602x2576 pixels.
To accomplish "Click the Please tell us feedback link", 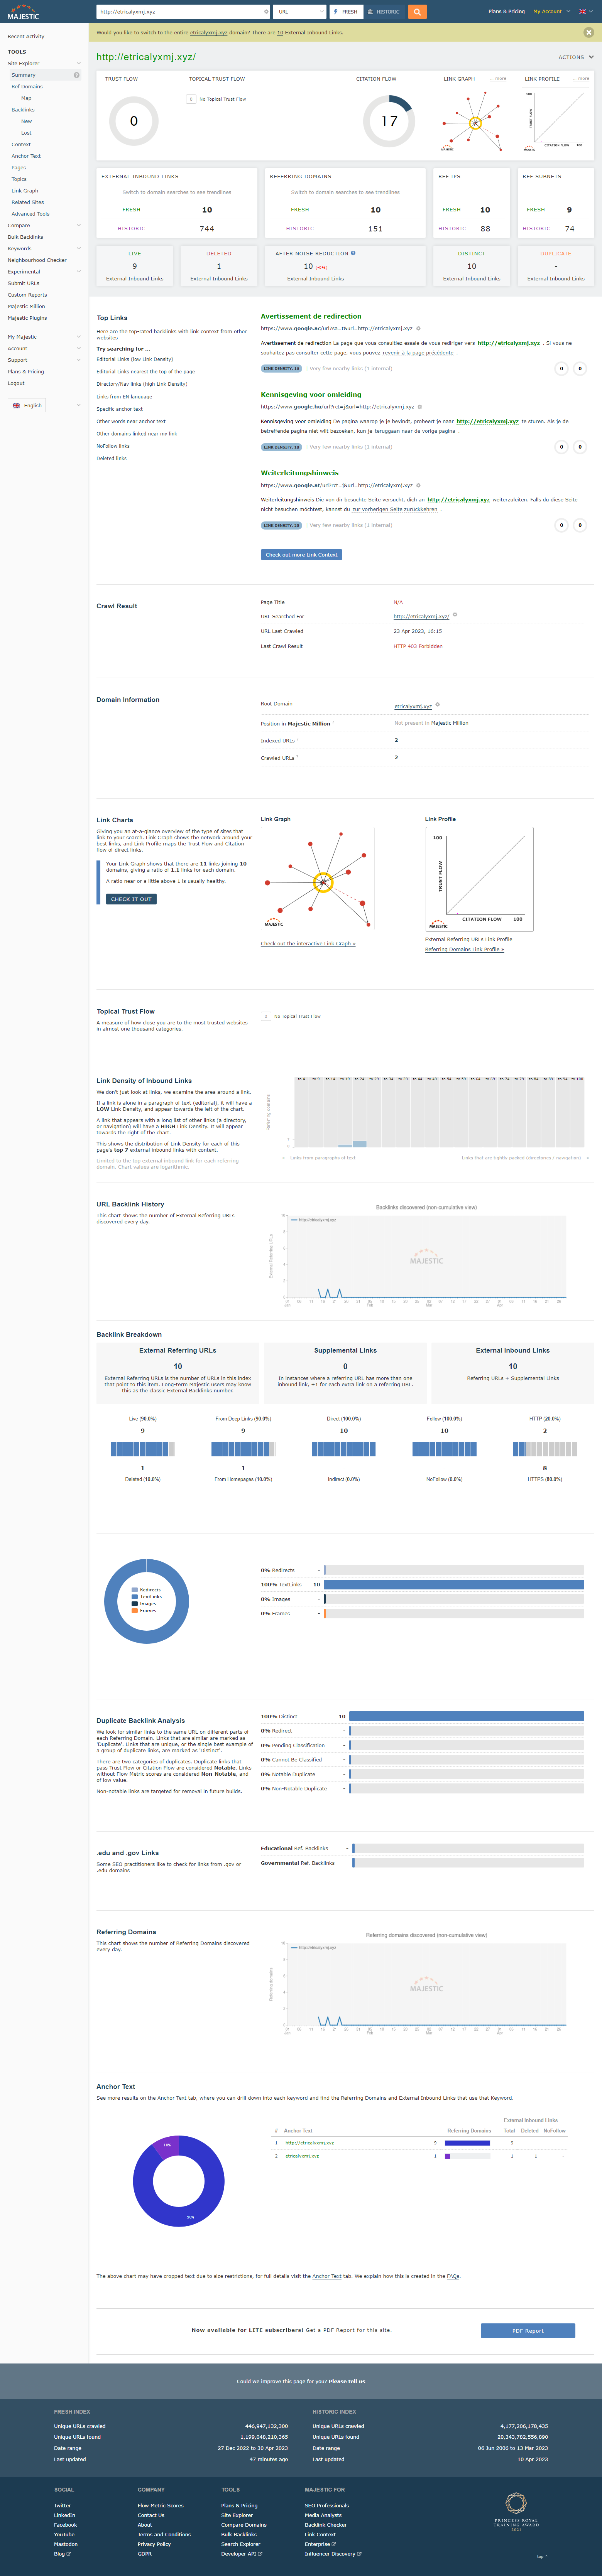I will (x=347, y=2381).
